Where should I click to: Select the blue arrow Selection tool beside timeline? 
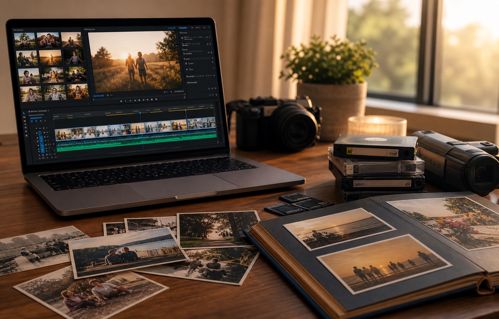coord(24,113)
